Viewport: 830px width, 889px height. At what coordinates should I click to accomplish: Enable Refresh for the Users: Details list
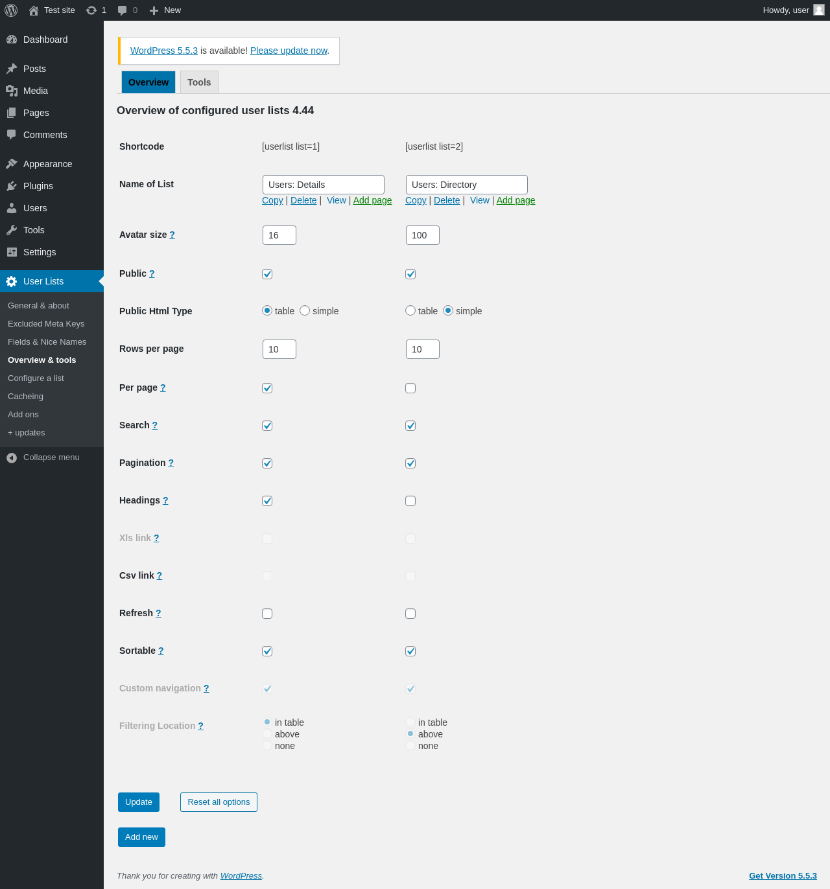pos(267,614)
